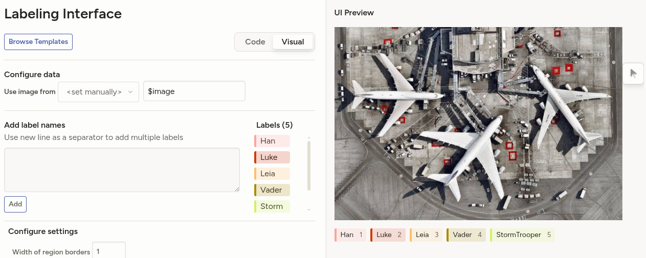This screenshot has width=646, height=258.
Task: Open the 'set manually' image source dropdown
Action: point(98,92)
